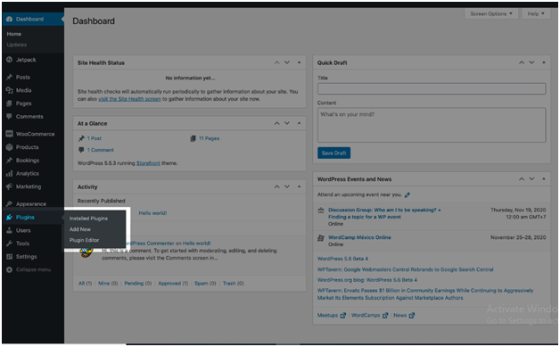Open the Dashboard menu item

pos(33,19)
